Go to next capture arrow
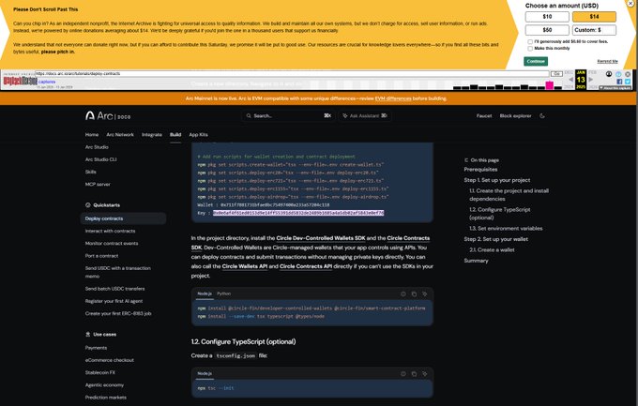Image resolution: width=638 pixels, height=406 pixels. (x=591, y=80)
